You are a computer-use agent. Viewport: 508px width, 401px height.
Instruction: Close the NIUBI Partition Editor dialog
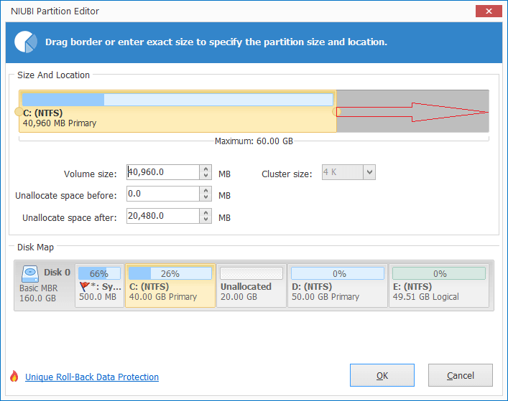point(489,11)
